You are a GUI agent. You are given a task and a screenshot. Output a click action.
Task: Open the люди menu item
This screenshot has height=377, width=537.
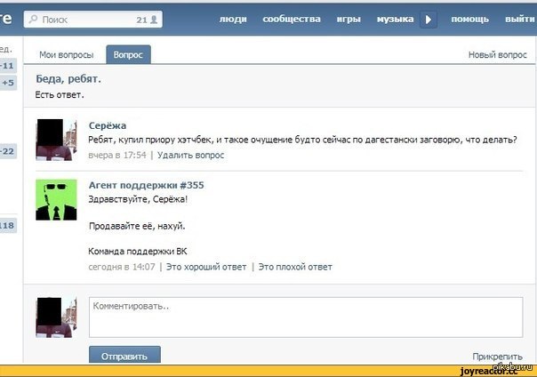[x=233, y=20]
